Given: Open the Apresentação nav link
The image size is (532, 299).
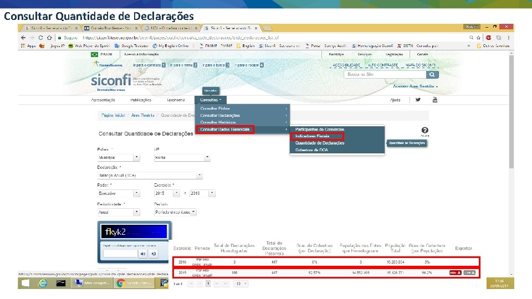Looking at the screenshot, I should [103, 100].
